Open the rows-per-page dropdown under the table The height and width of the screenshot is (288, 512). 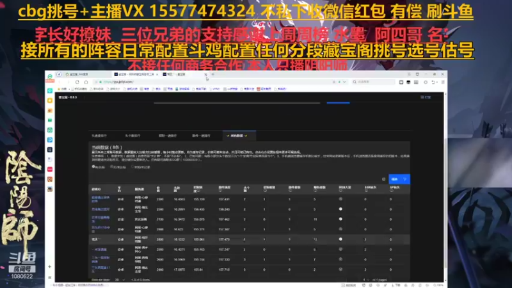(x=120, y=280)
